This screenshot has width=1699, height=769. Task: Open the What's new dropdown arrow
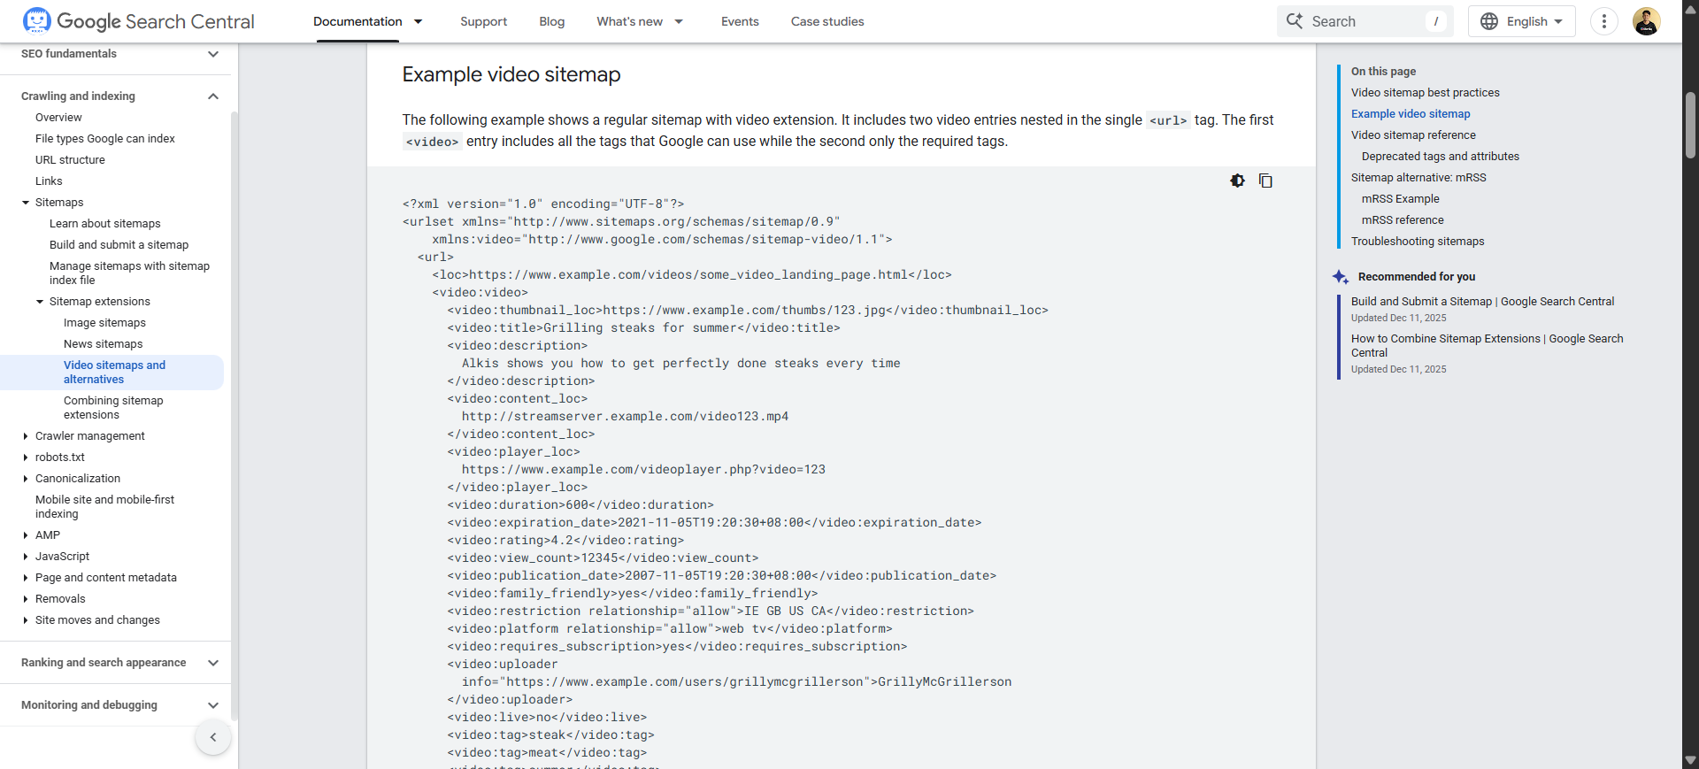[x=679, y=21]
